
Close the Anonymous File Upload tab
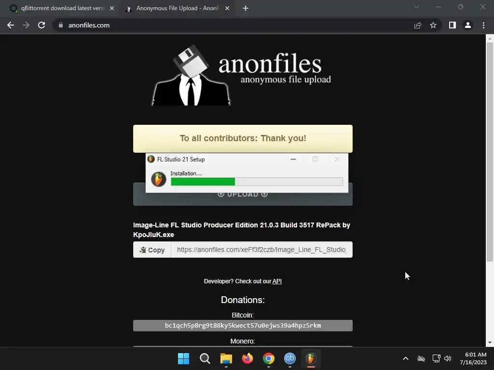tap(227, 9)
